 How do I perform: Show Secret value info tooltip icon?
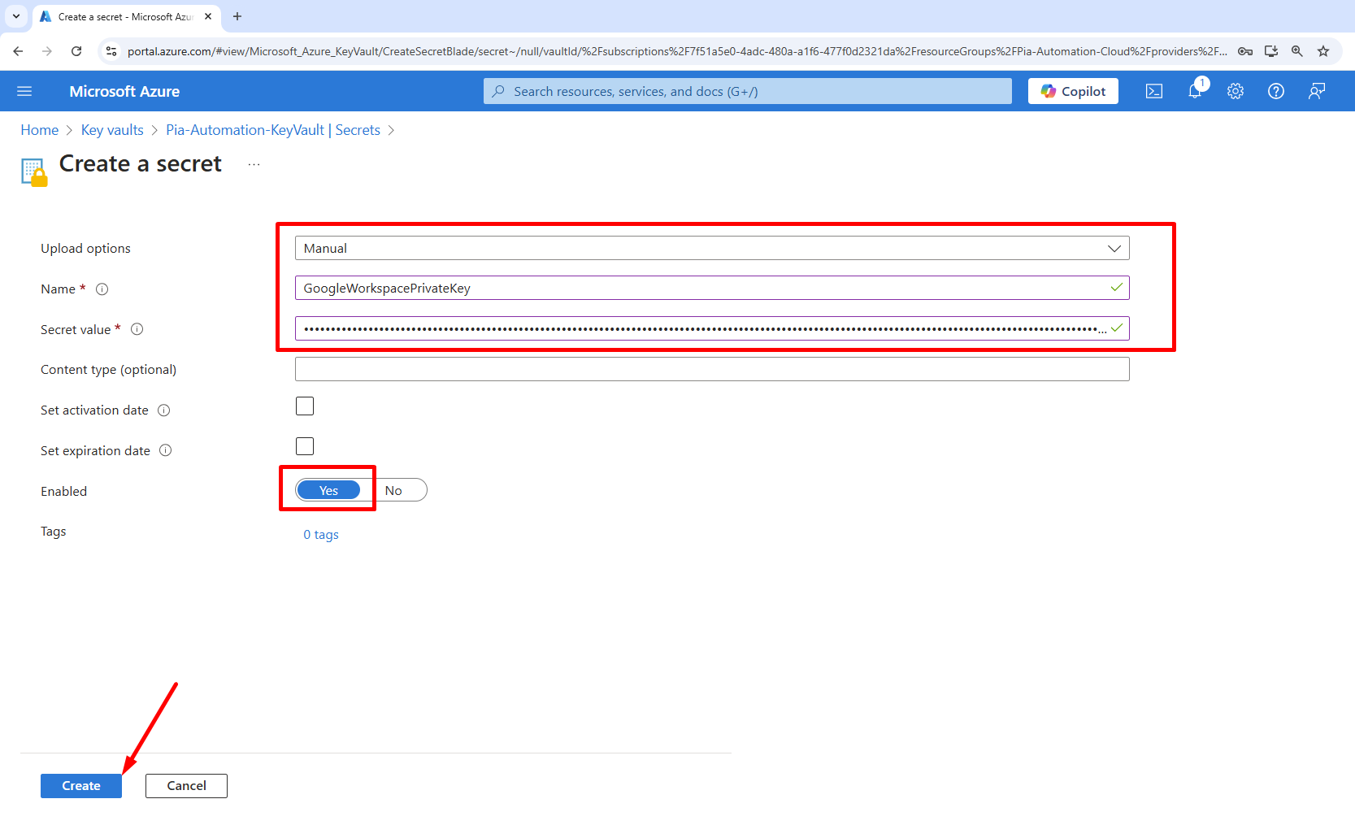click(137, 329)
